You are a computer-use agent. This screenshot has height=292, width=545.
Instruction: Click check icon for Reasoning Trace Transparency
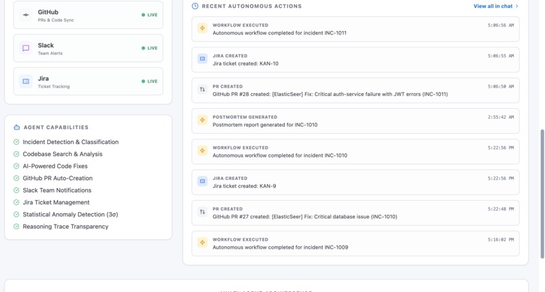(x=16, y=226)
